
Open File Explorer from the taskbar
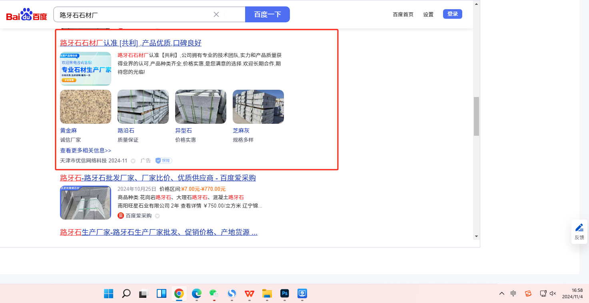click(267, 294)
